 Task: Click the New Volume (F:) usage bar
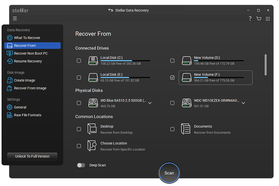pos(219,77)
